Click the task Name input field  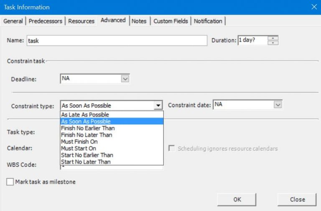click(x=117, y=41)
